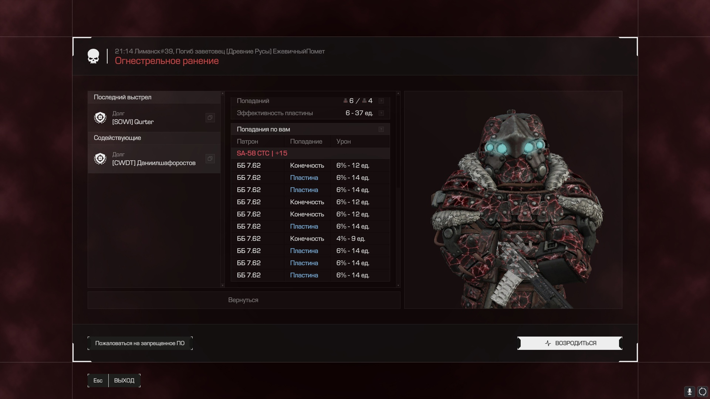Go back with the Вернуться button
The height and width of the screenshot is (399, 710).
point(244,300)
